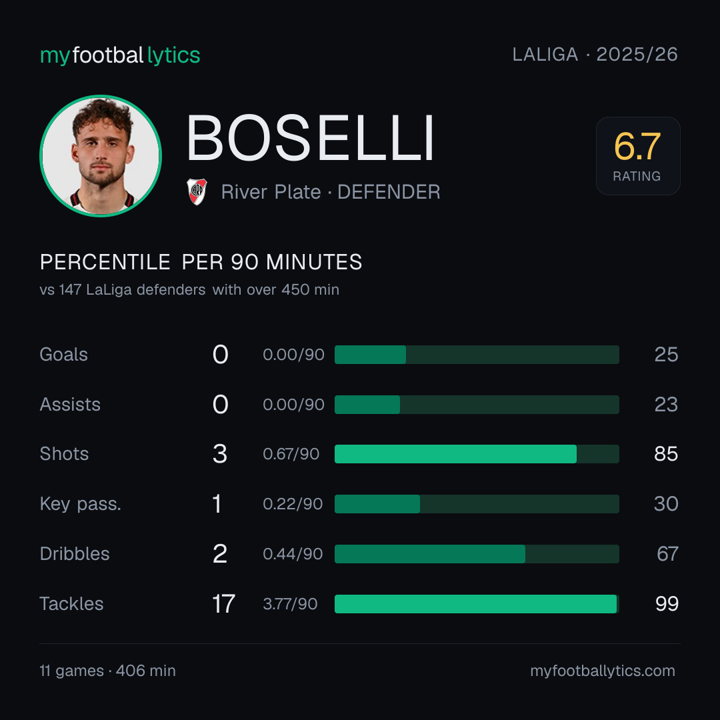Click the BOSELLI player name heading

[311, 138]
